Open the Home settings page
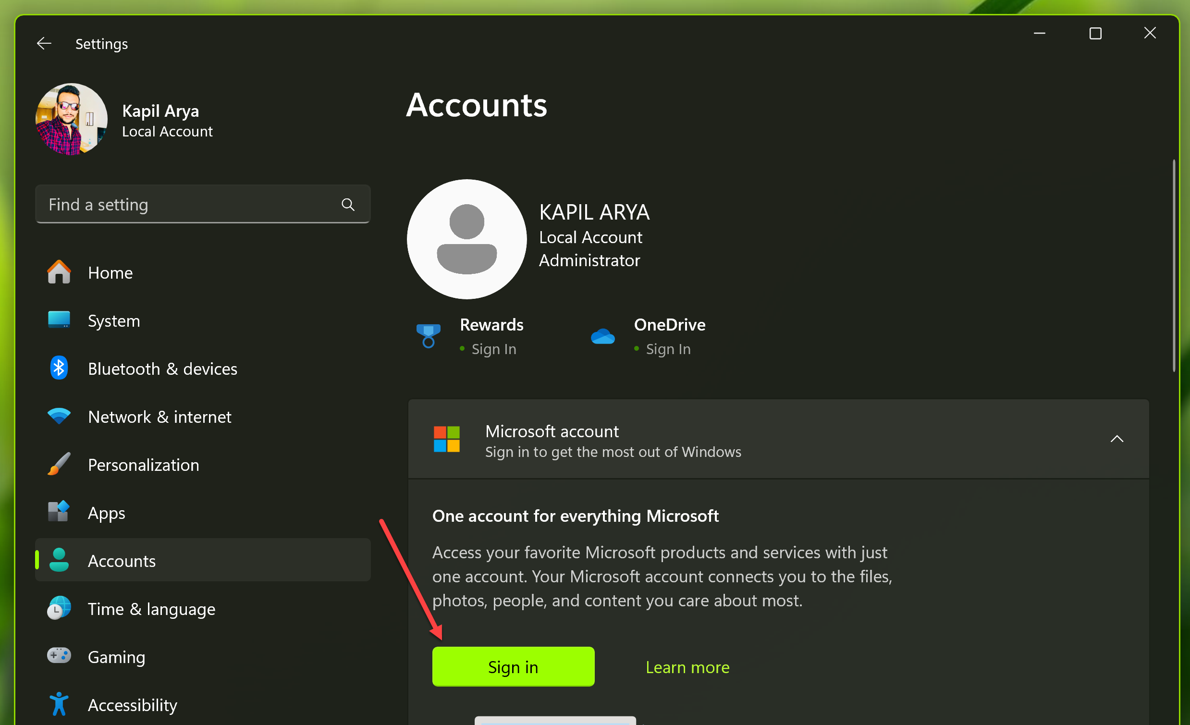Screen dimensions: 1190x725 [x=110, y=273]
